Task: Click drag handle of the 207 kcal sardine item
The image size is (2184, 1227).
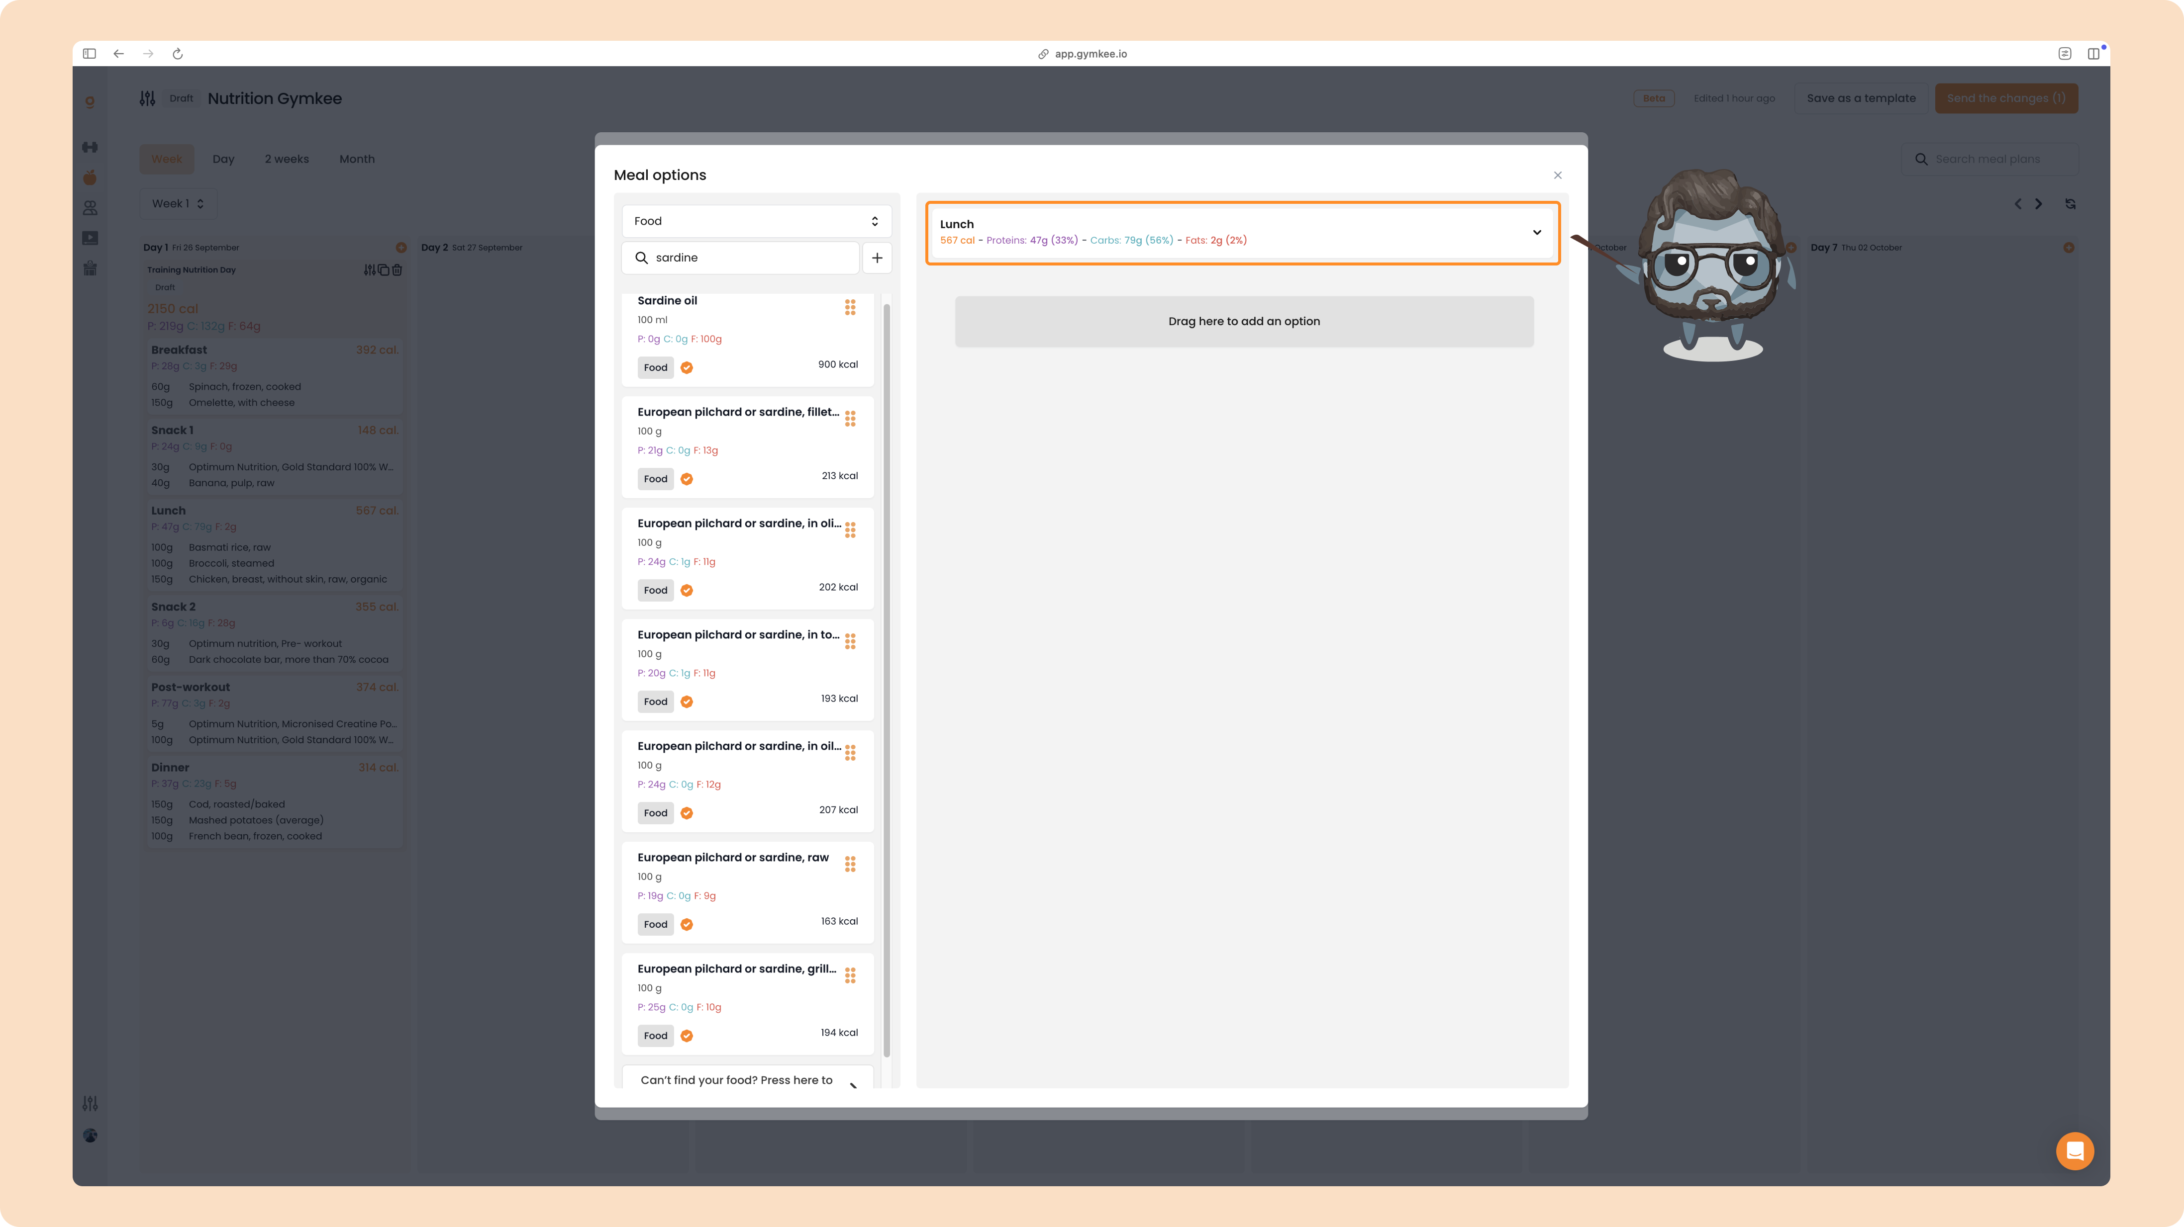Action: click(x=850, y=753)
